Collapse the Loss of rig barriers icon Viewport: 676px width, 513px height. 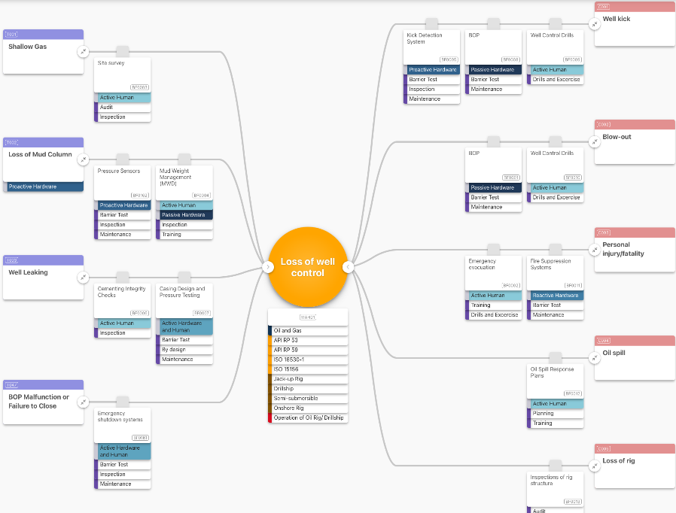coord(595,466)
